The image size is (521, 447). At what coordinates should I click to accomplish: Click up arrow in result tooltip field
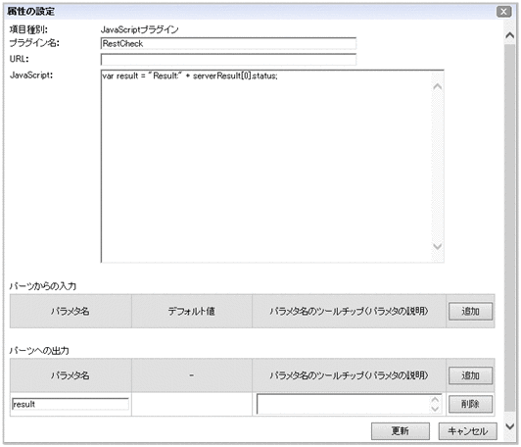click(435, 400)
